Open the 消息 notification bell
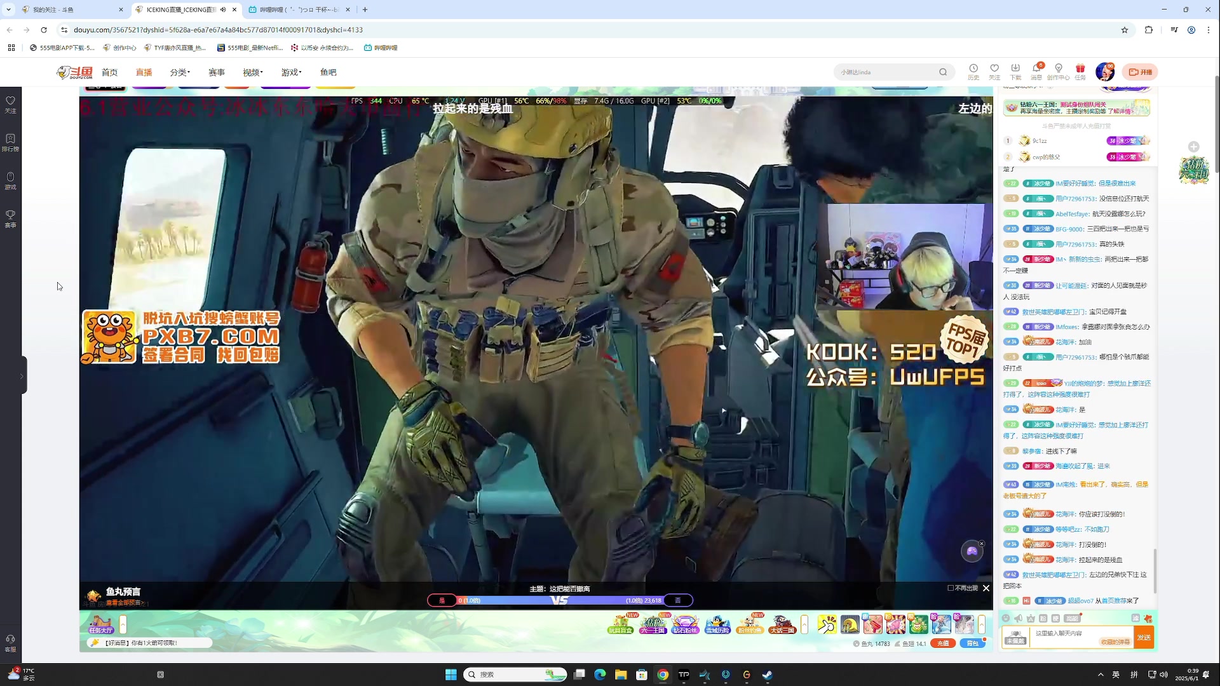 [1036, 72]
